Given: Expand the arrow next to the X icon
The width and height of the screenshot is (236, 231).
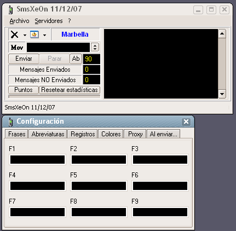Looking at the screenshot, I should click(x=25, y=35).
